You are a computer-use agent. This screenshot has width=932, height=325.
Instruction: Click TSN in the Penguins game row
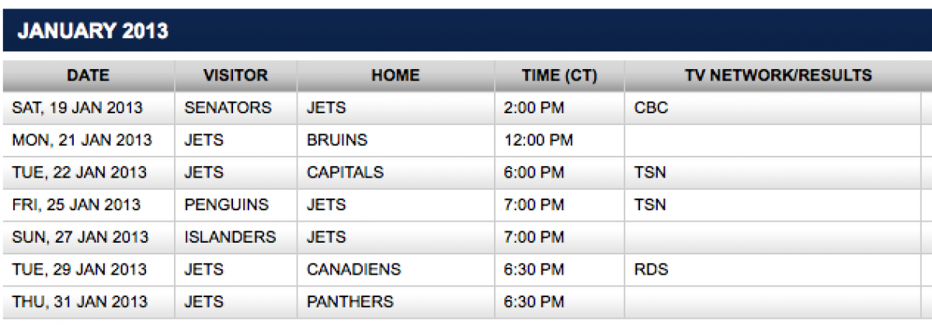650,205
